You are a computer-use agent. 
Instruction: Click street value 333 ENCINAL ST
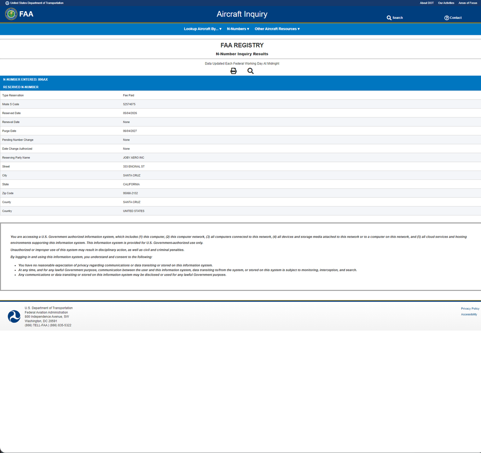pyautogui.click(x=134, y=166)
